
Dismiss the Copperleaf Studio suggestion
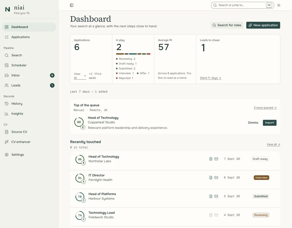[x=253, y=123]
